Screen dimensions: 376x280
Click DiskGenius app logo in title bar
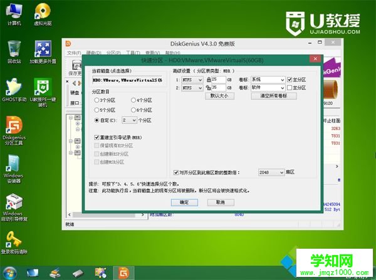click(x=68, y=44)
